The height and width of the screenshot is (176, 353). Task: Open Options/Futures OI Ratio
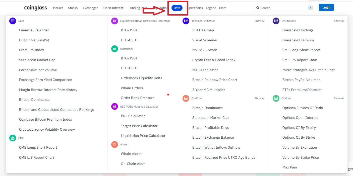(x=303, y=108)
